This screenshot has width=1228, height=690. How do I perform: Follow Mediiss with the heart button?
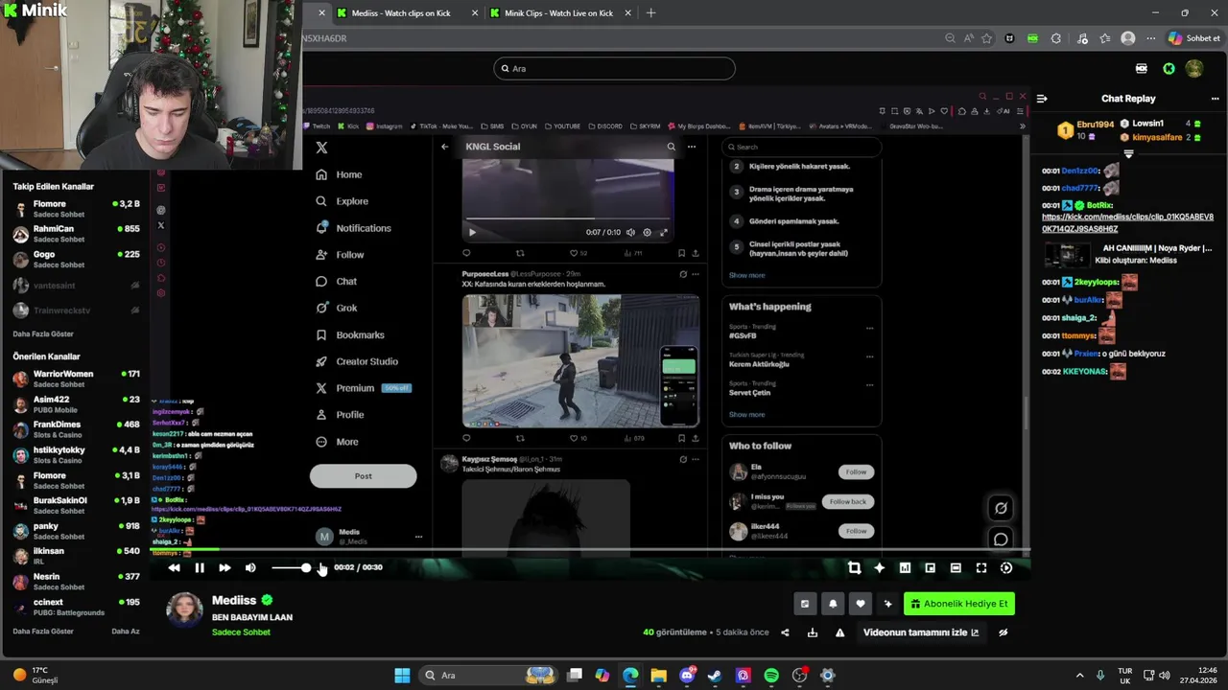861,604
